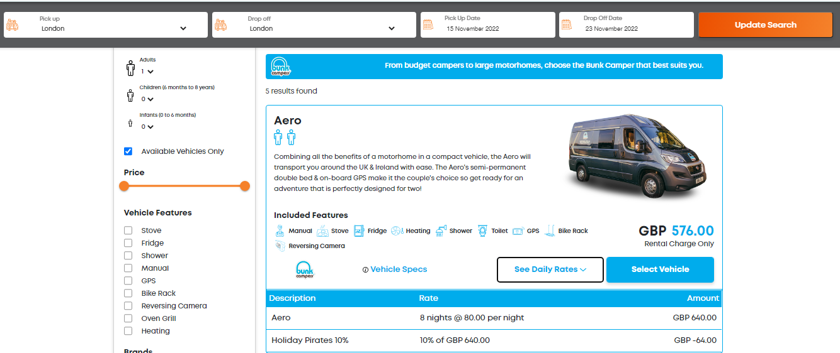This screenshot has width=840, height=353.
Task: Open the Pick up location dropdown
Action: 113,28
